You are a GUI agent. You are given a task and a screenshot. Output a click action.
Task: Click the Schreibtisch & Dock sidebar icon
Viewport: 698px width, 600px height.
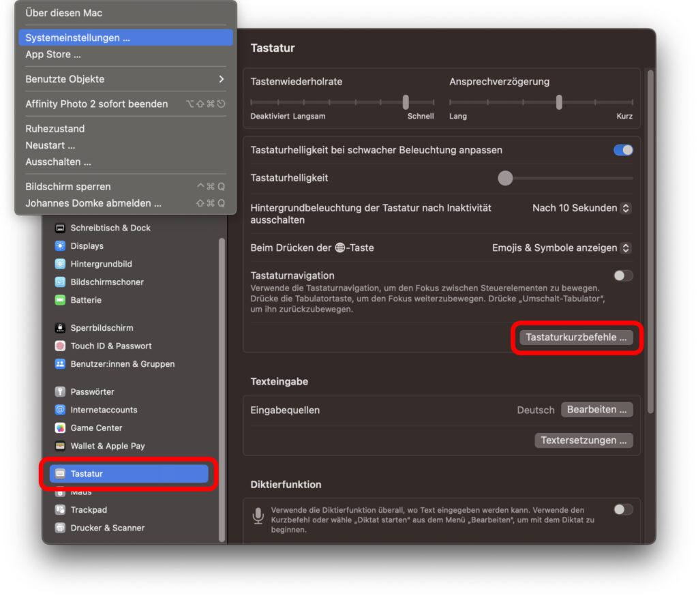tap(60, 228)
